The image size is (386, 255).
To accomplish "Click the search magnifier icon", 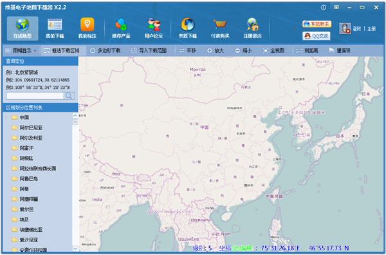I will pos(69,96).
